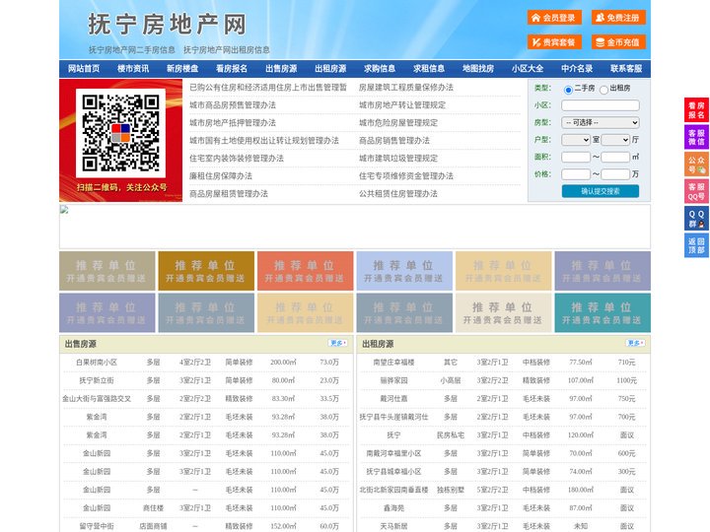Click the minimum 价格 input field
This screenshot has height=532, width=710.
point(576,174)
